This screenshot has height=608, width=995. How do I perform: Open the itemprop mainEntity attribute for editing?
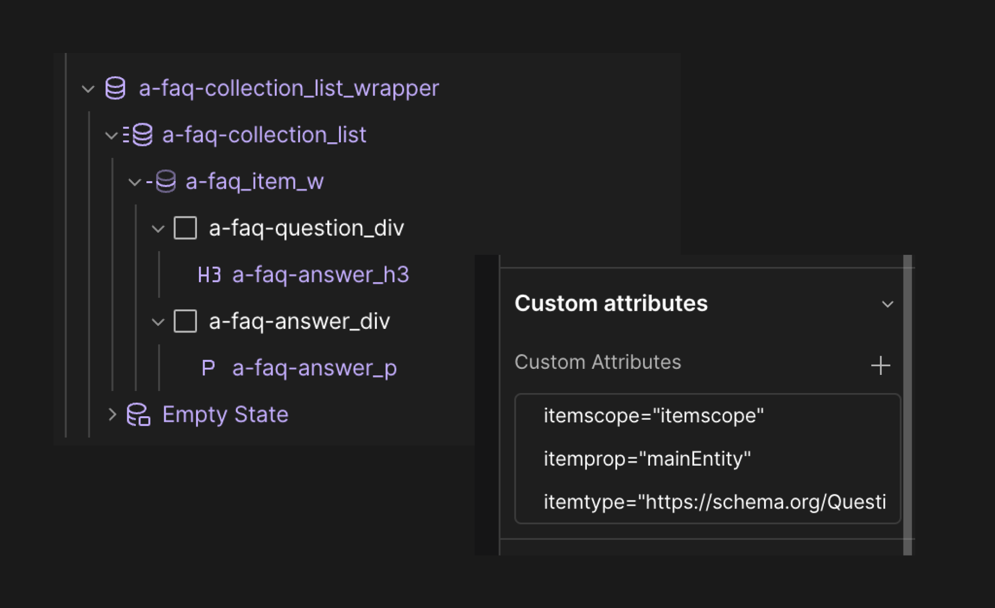[x=648, y=458]
